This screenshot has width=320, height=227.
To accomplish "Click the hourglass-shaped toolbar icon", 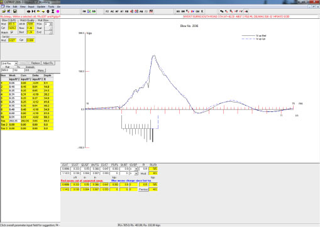I will 53,11.
